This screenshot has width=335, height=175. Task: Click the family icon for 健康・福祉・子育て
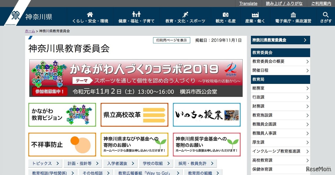(136, 14)
